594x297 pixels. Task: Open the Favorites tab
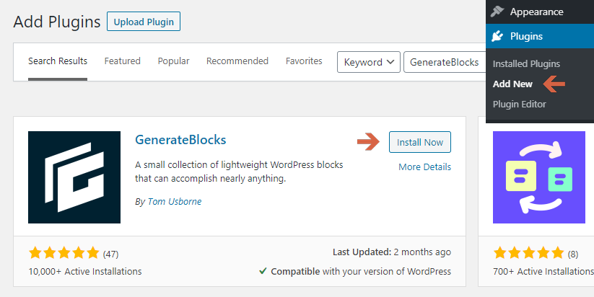pyautogui.click(x=304, y=61)
